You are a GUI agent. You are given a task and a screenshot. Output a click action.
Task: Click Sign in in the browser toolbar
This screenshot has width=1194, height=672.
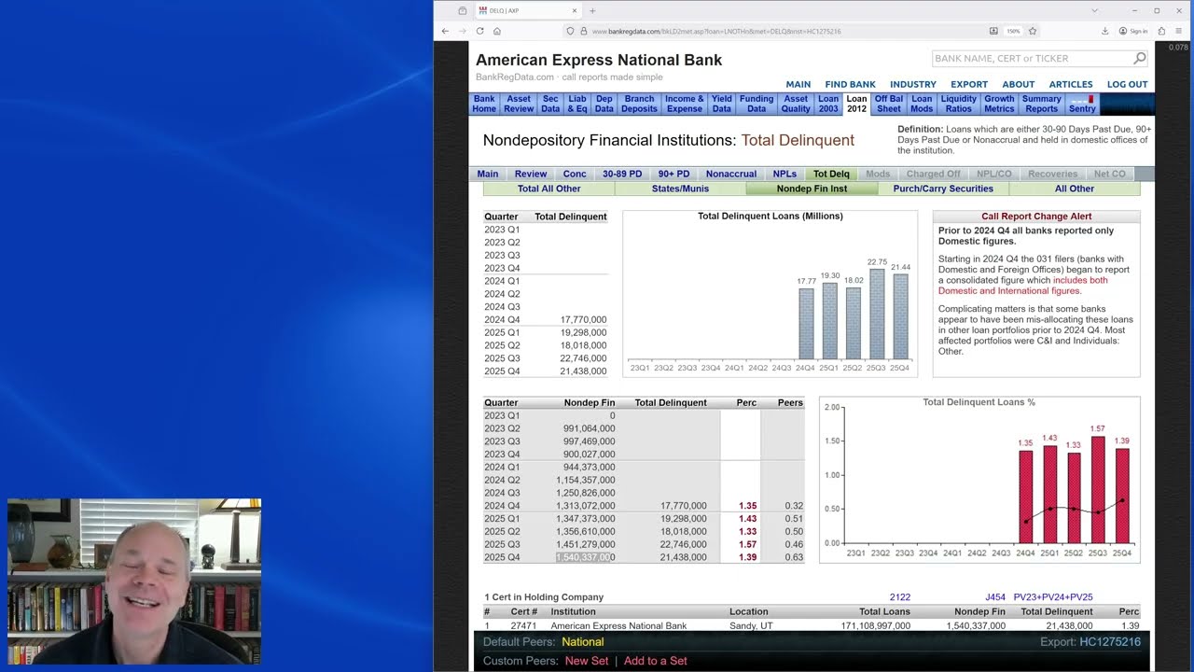pyautogui.click(x=1133, y=31)
